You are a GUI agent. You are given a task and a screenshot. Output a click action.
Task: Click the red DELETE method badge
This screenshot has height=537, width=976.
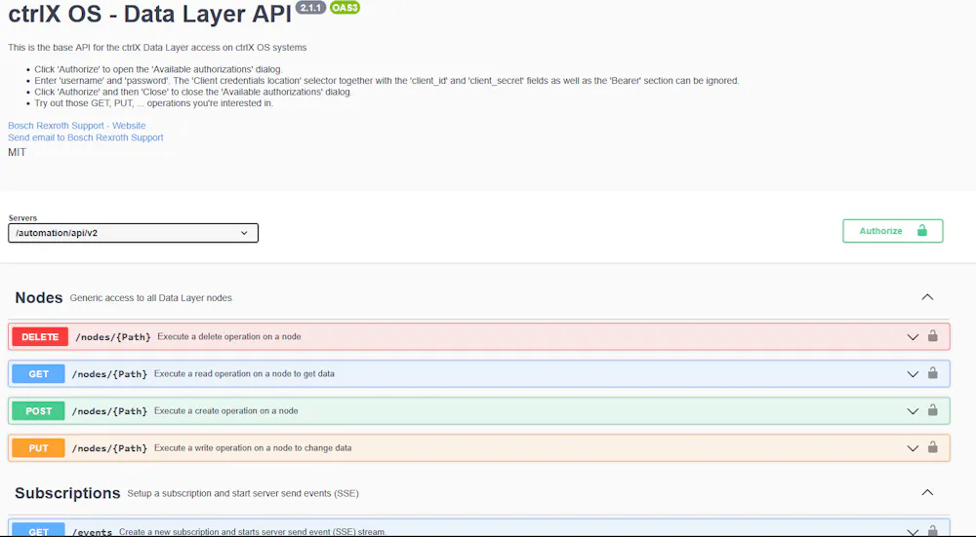click(40, 337)
